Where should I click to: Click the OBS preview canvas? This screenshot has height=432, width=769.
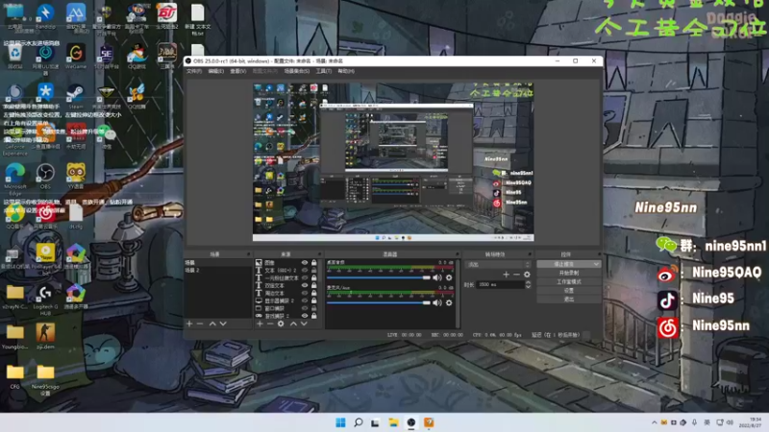click(393, 162)
